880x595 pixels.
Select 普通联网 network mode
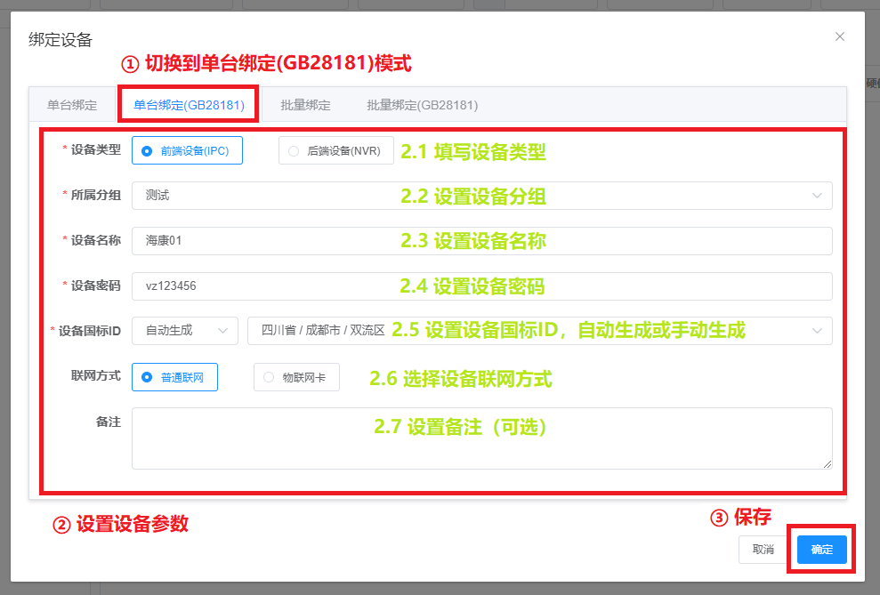tap(174, 377)
